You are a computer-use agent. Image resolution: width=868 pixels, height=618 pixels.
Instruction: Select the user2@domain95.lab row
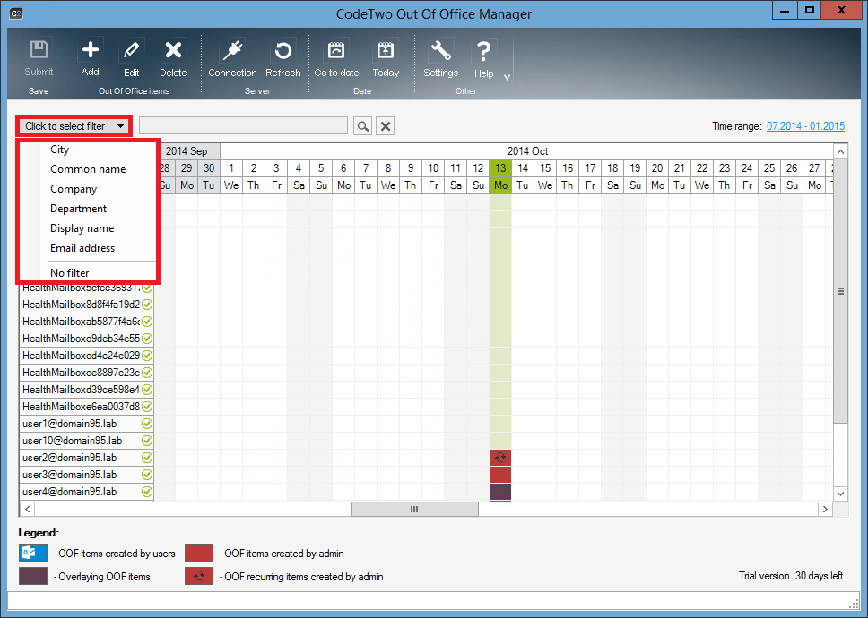pyautogui.click(x=86, y=458)
